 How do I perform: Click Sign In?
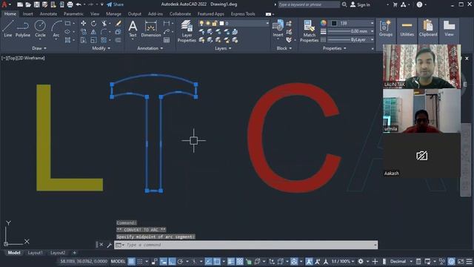(x=360, y=4)
